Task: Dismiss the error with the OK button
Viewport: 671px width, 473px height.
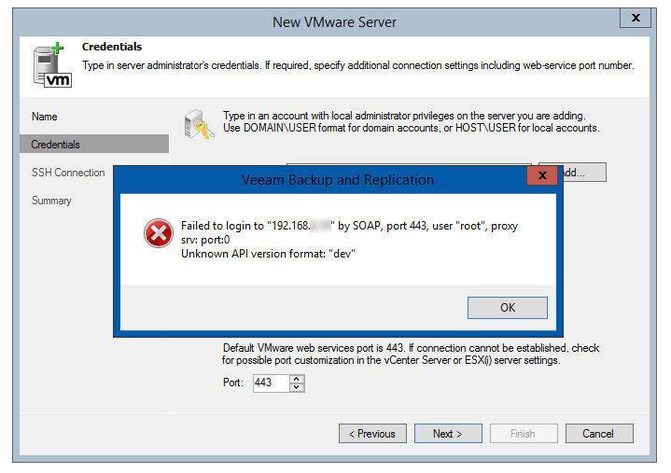Action: click(507, 308)
